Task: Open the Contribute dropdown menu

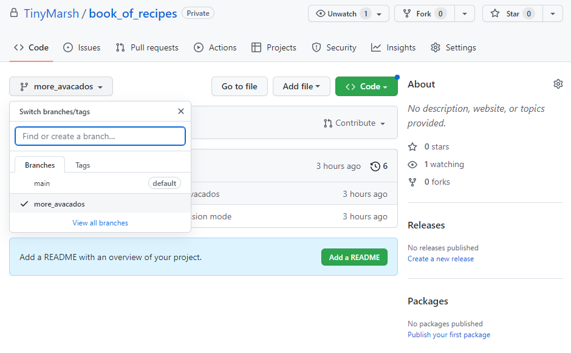Action: pos(355,123)
